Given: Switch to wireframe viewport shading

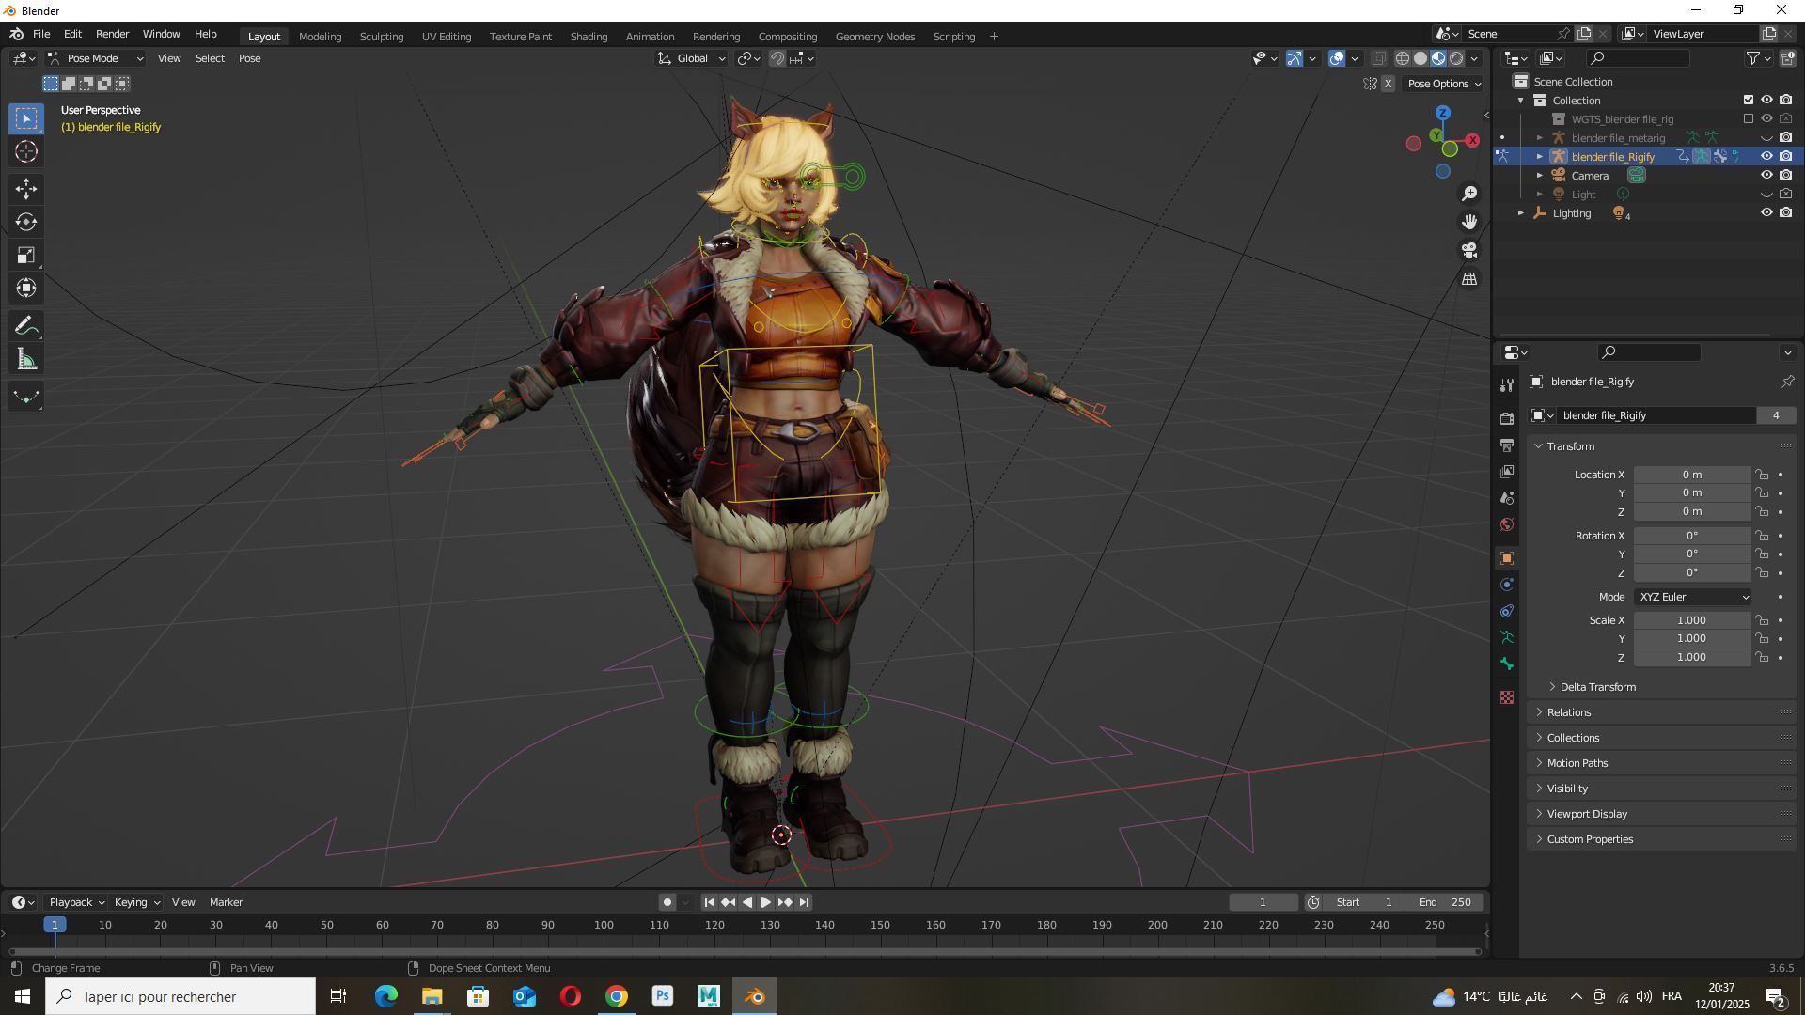Looking at the screenshot, I should [x=1402, y=58].
